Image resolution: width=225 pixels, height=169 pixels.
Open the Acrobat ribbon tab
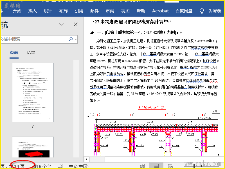pos(160,11)
